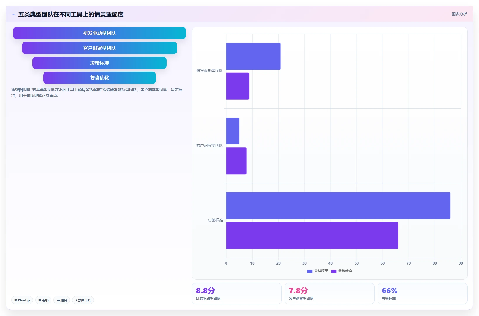479x316 pixels.
Task: Click the 研发驱动型团队 y-axis label
Action: [210, 71]
